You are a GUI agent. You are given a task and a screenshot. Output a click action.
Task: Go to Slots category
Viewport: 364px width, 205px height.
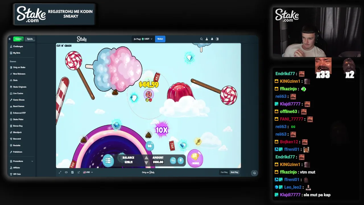click(x=15, y=80)
